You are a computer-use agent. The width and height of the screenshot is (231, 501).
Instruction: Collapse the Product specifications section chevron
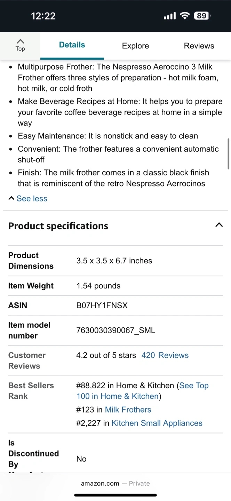pyautogui.click(x=219, y=225)
